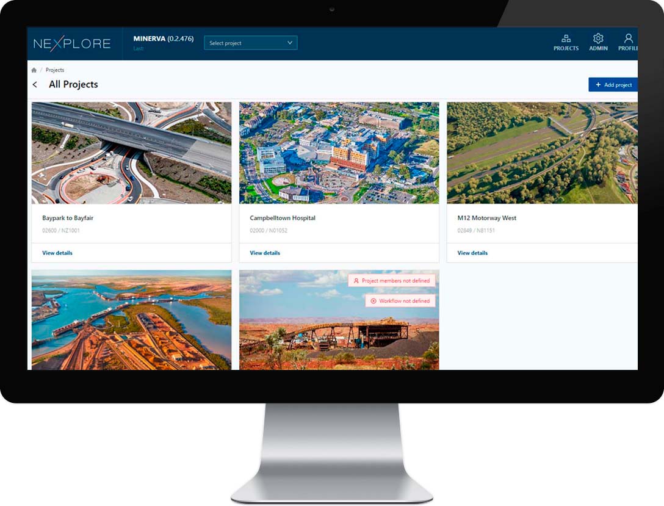Open the Admin gear icon

tap(598, 38)
